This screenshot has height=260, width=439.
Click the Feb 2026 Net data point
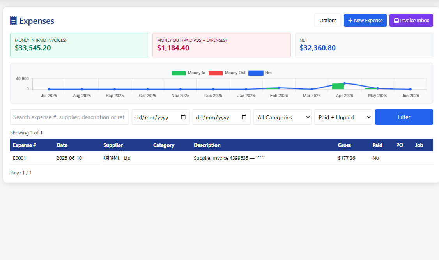click(x=279, y=88)
